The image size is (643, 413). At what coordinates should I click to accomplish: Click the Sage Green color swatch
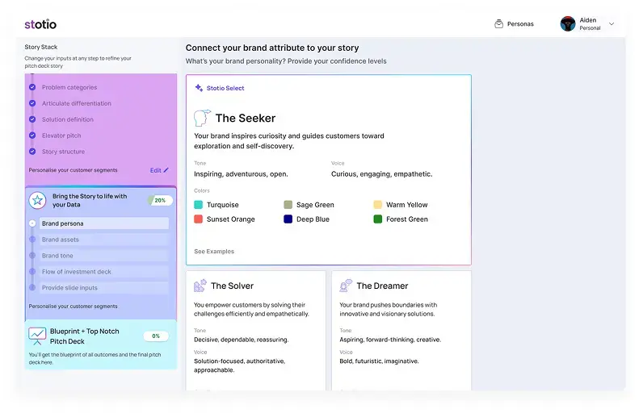point(288,205)
